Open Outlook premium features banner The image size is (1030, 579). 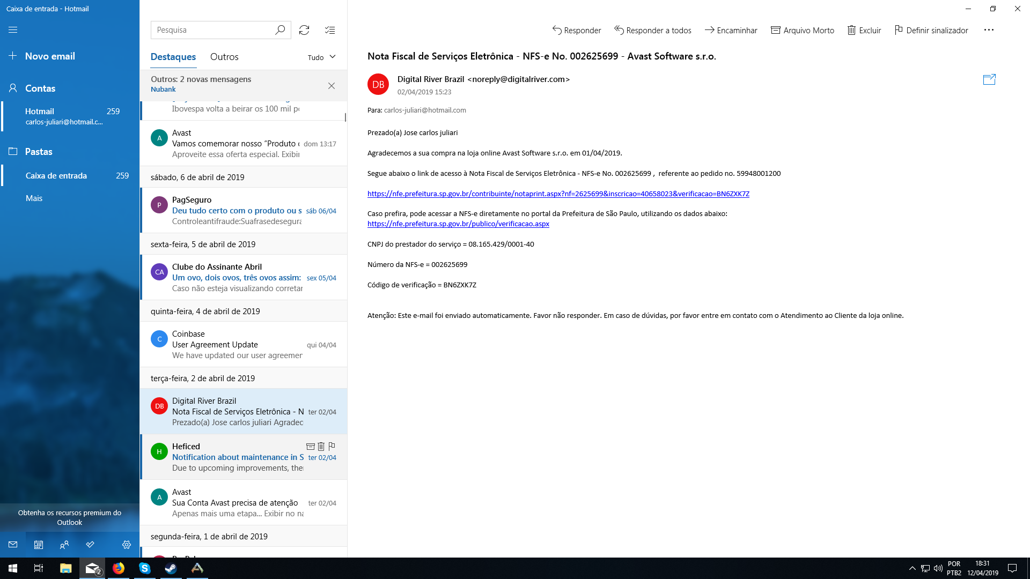tap(70, 517)
